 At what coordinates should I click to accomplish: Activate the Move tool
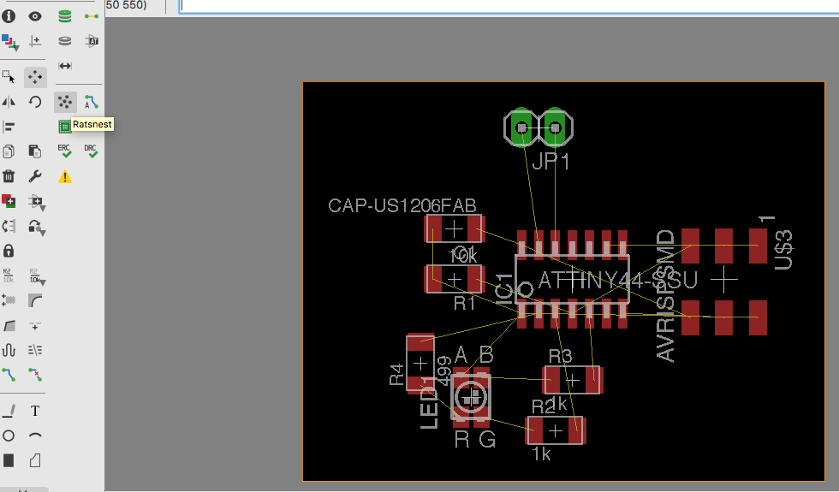(35, 77)
